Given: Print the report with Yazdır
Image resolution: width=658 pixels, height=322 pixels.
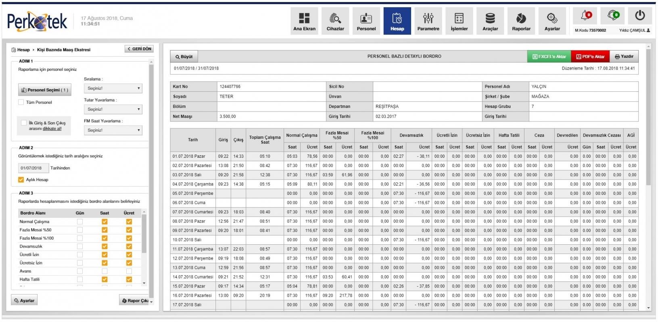Looking at the screenshot, I should (x=624, y=57).
